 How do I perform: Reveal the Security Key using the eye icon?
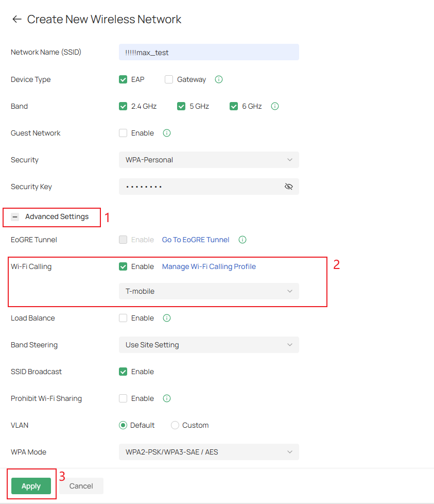[x=288, y=187]
